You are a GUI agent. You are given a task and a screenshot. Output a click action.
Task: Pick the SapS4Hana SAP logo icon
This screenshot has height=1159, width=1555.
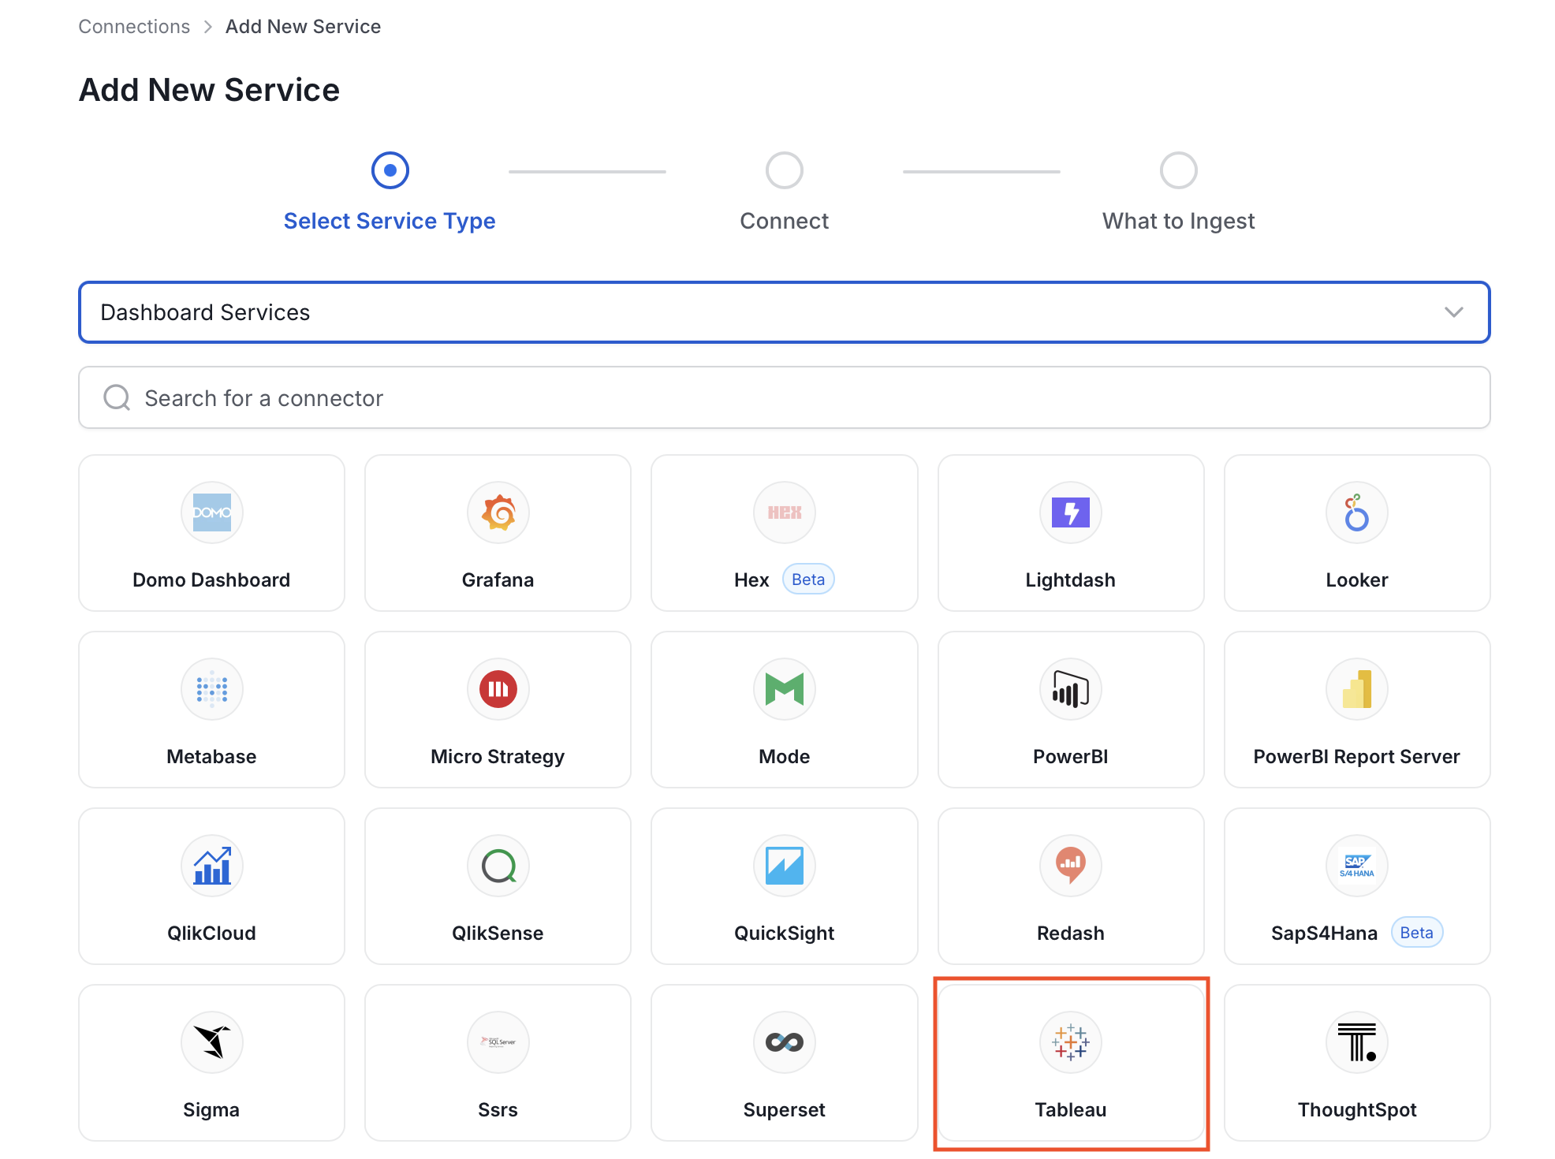point(1357,866)
